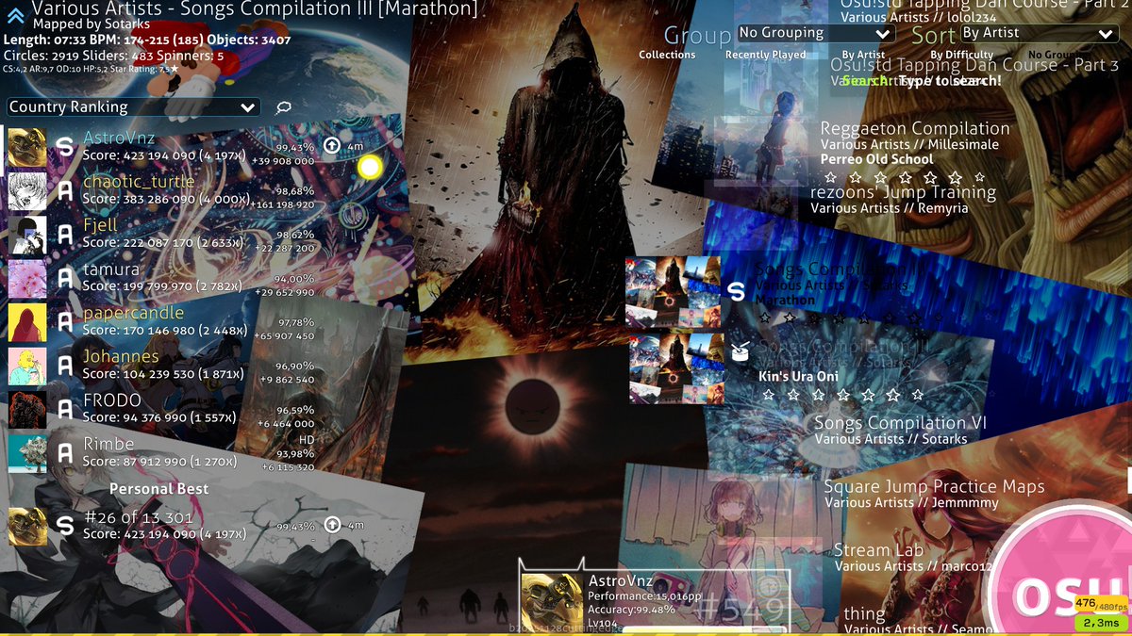Open the '#26 of 13 301' personal best entry
Viewport: 1132px width, 636px height.
click(186, 527)
